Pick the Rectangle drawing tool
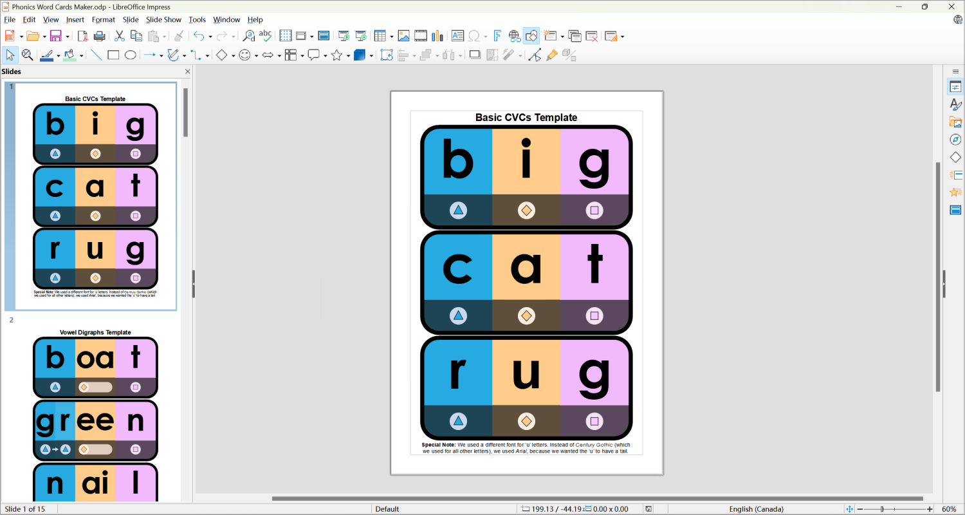This screenshot has height=515, width=965. (113, 55)
